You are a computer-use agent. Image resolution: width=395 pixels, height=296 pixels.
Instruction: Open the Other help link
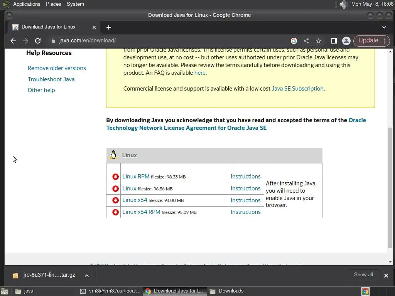(41, 90)
